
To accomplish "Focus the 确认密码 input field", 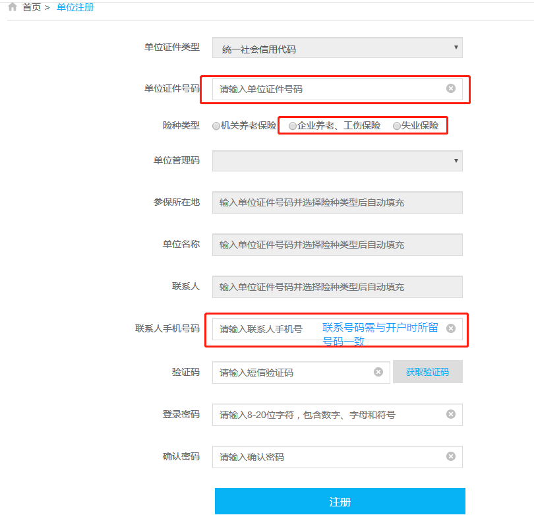I will click(x=337, y=457).
